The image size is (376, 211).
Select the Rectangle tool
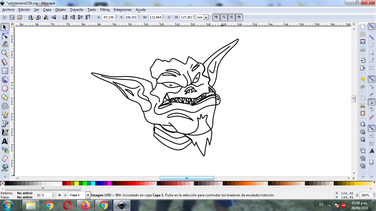[5, 71]
